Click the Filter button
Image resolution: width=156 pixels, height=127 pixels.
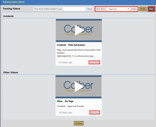click(x=151, y=9)
